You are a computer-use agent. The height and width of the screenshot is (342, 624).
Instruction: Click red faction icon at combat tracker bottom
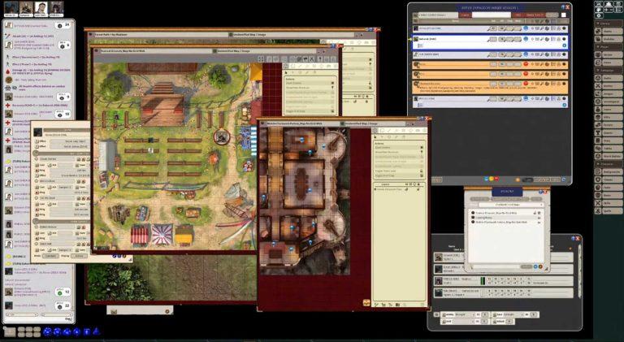pyautogui.click(x=496, y=180)
